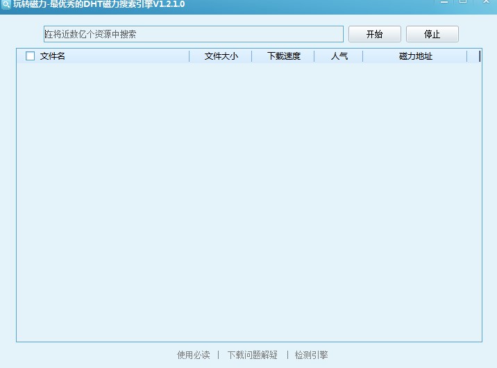Click the 人气 column header
The width and height of the screenshot is (497, 368).
tap(339, 56)
